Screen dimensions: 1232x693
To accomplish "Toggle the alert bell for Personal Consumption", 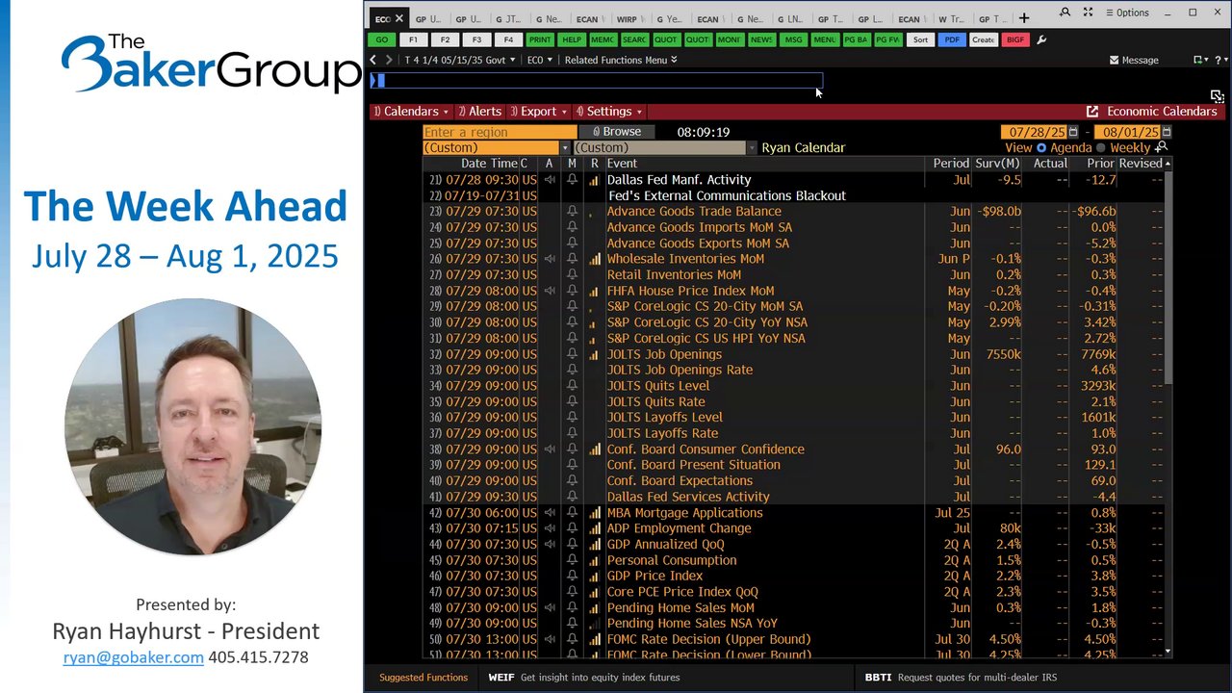I will point(572,560).
